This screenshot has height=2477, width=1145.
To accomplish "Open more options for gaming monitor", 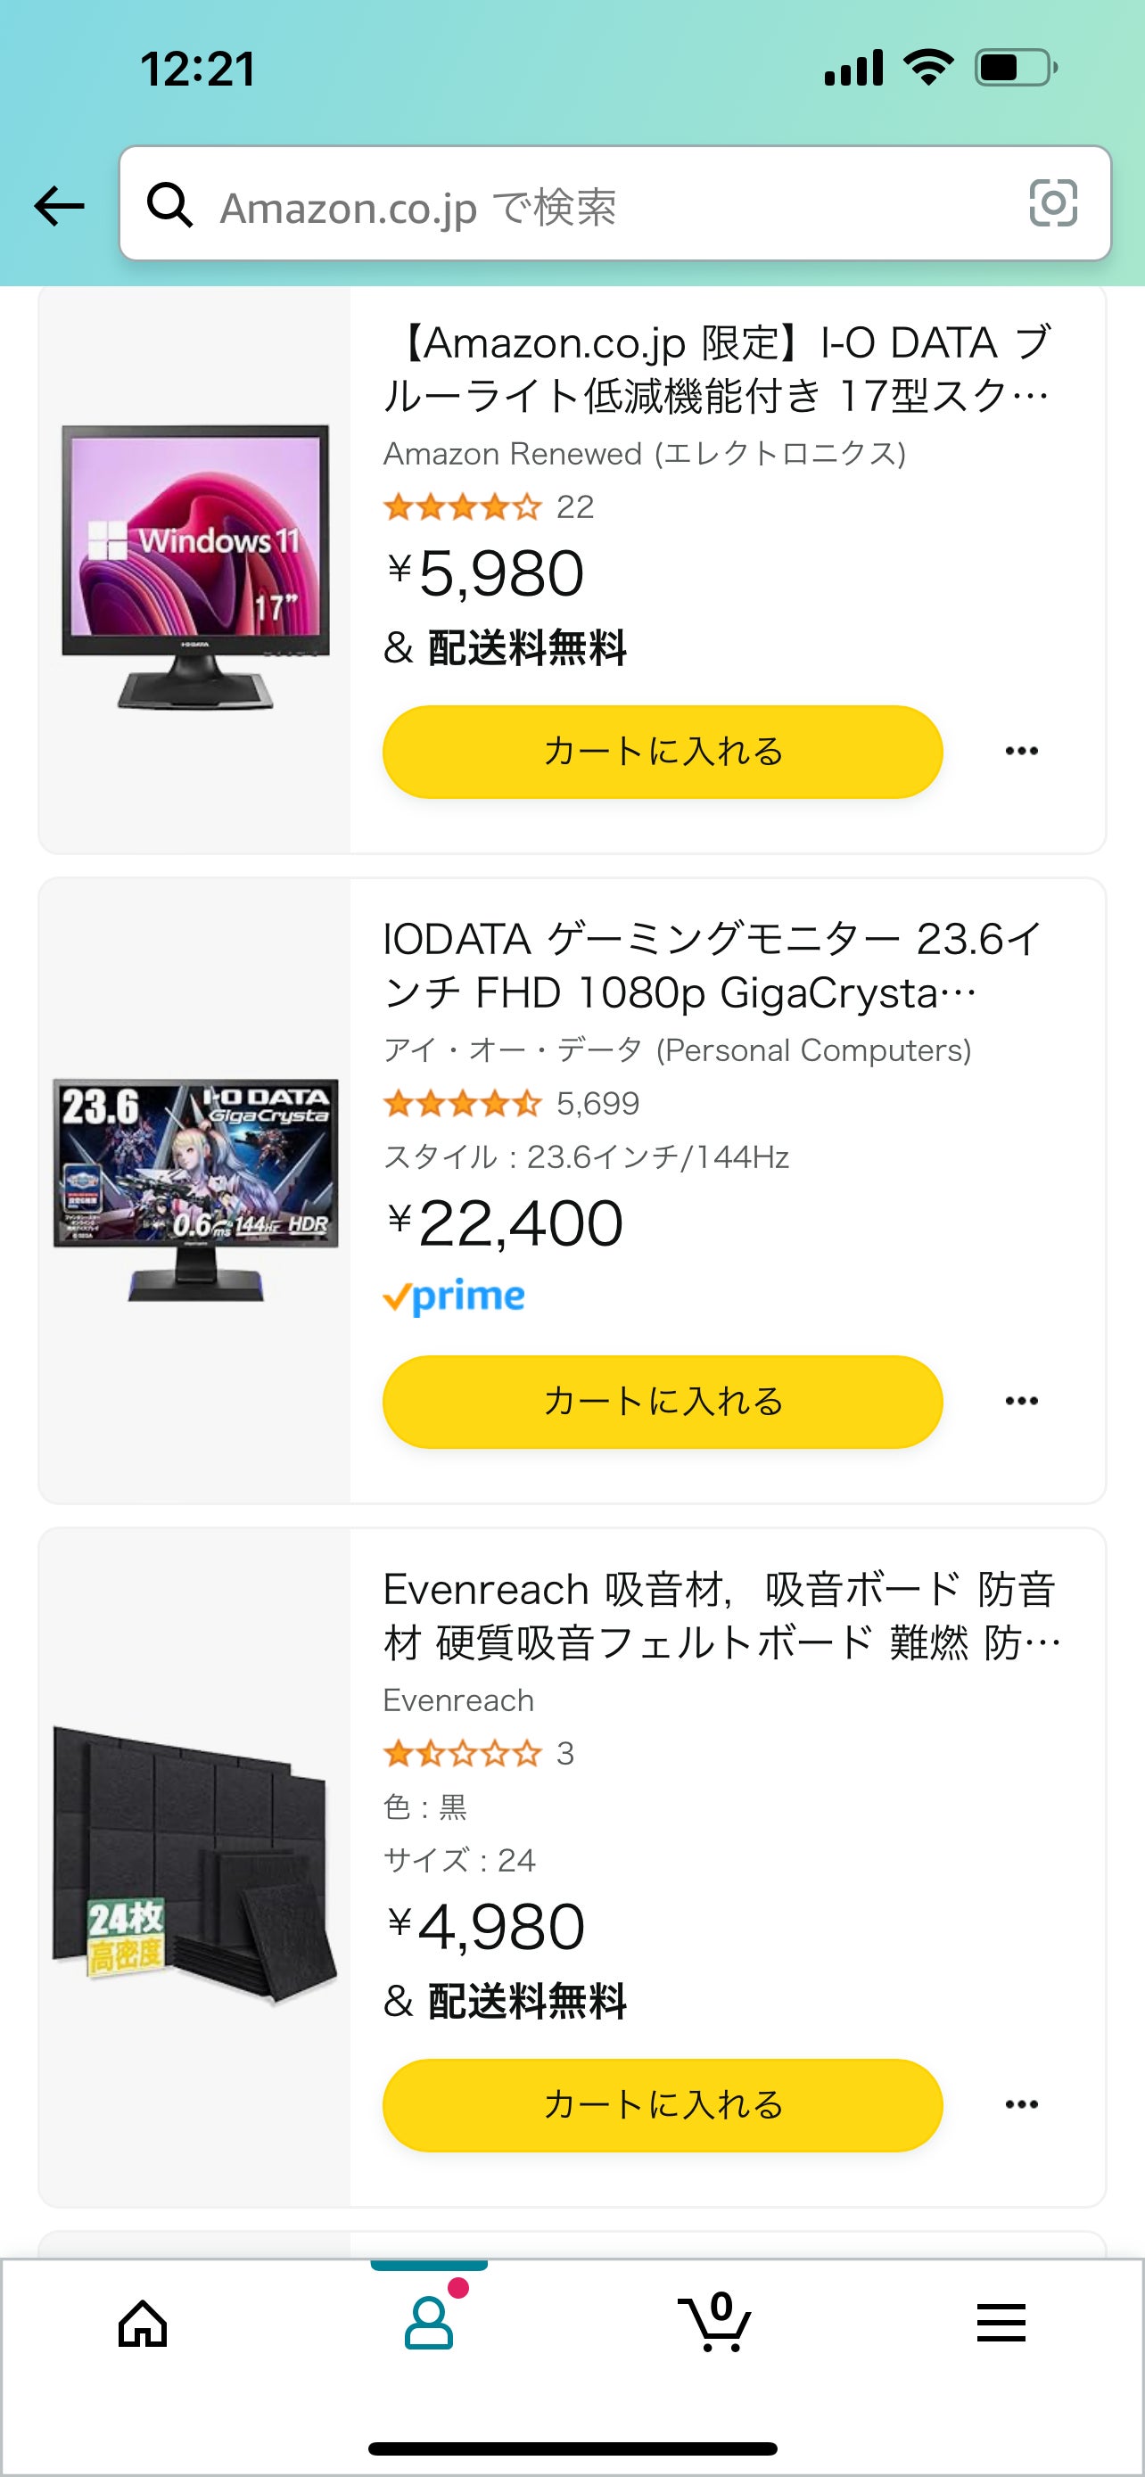I will pyautogui.click(x=1021, y=1402).
